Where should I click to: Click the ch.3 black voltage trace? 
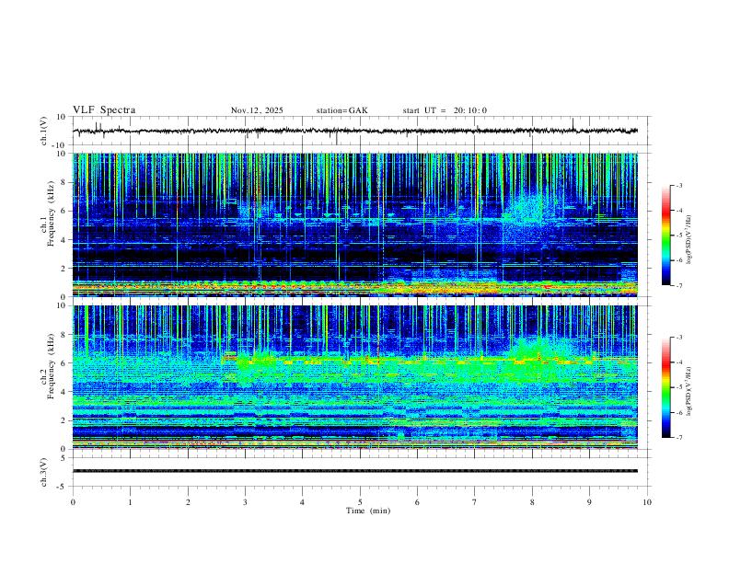click(355, 471)
